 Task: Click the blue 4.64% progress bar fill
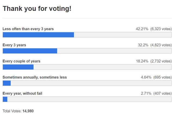click(x=7, y=83)
